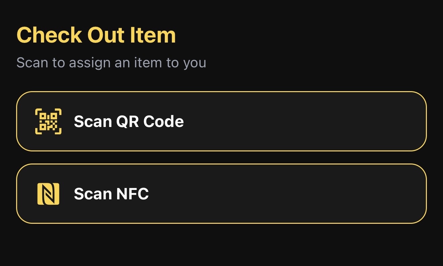Screen dimensions: 443x266
Task: Start scanning with the Scan NFC option
Action: (x=222, y=194)
